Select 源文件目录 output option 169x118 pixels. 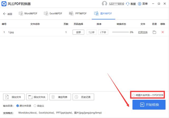24,106
